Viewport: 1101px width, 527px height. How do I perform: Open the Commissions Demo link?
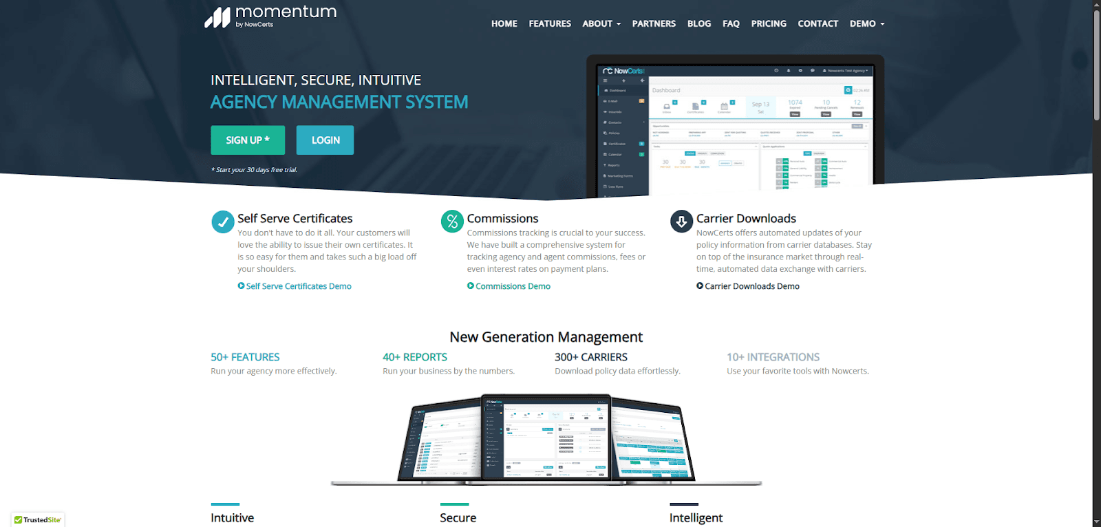[513, 286]
